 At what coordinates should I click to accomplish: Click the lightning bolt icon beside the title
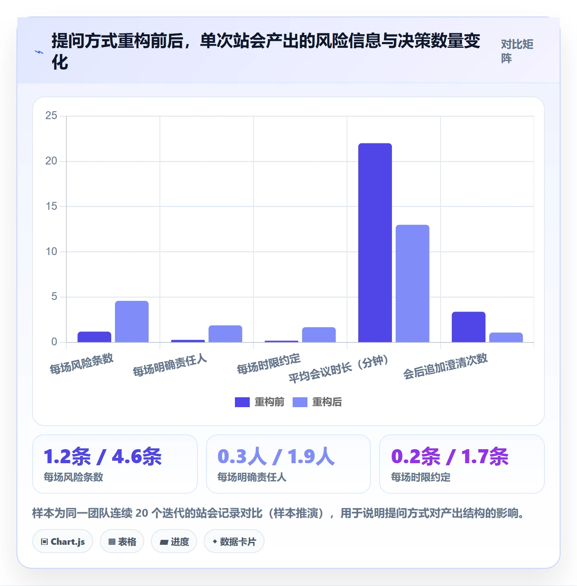39,52
